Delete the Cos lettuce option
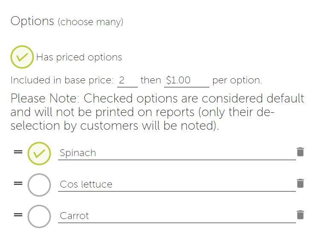The width and height of the screenshot is (327, 236). coord(300,183)
